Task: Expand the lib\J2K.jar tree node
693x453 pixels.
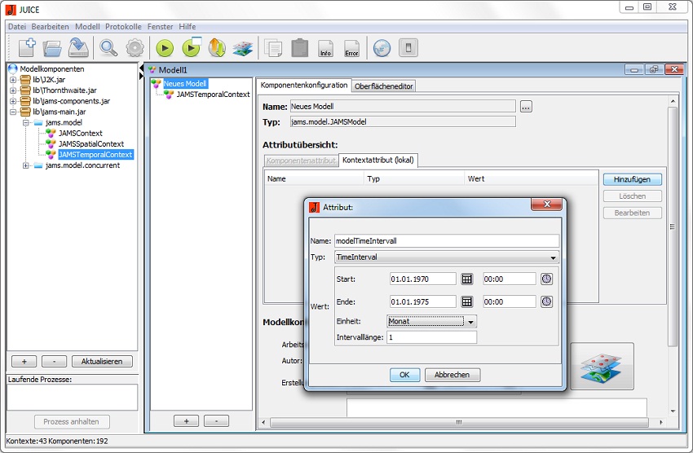Action: 13,80
